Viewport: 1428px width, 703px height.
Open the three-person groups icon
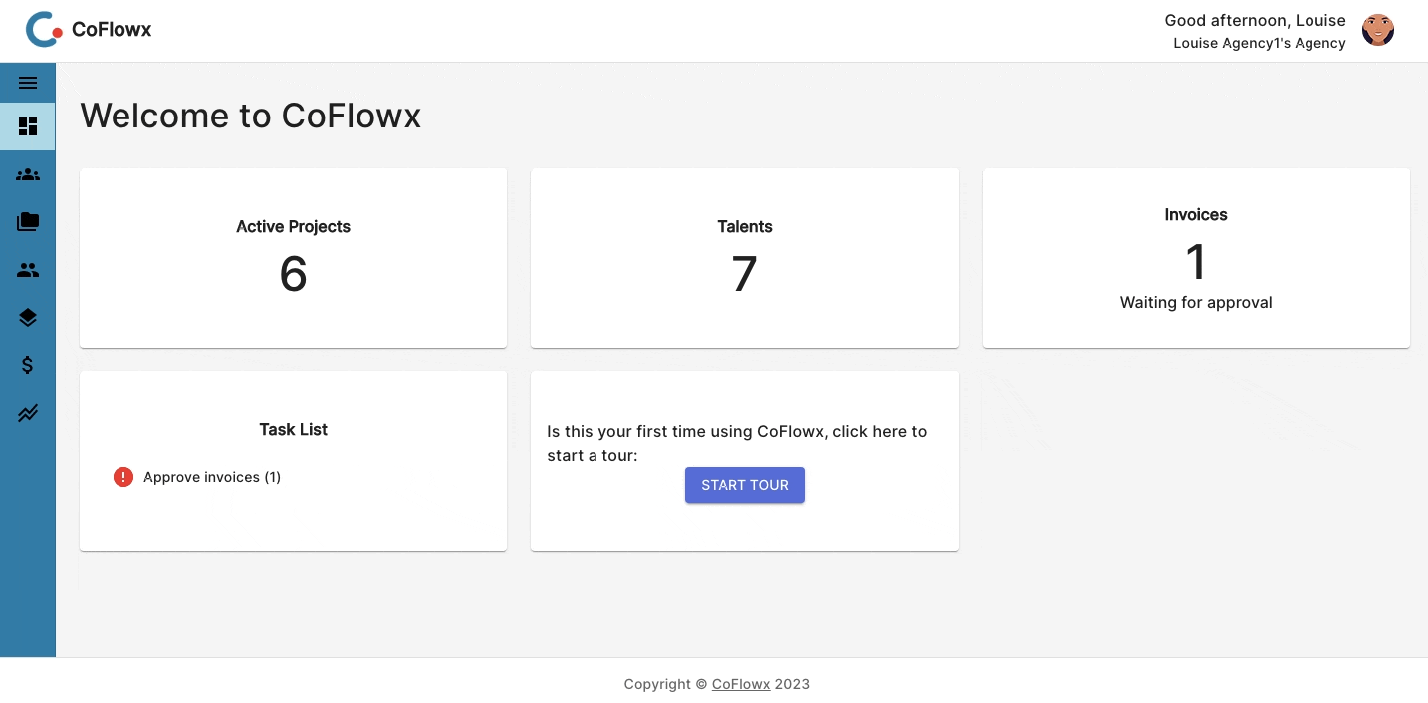coord(28,174)
